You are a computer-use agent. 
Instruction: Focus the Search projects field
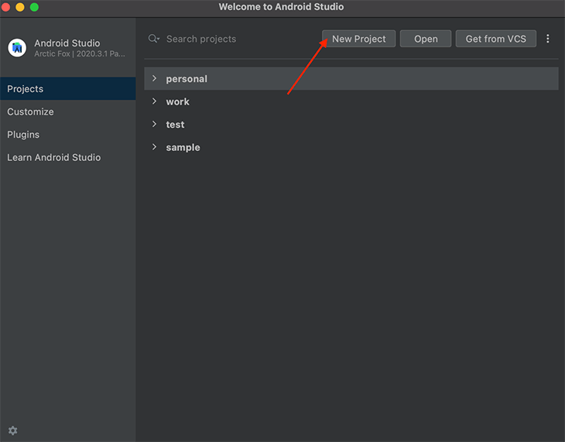[x=231, y=39]
